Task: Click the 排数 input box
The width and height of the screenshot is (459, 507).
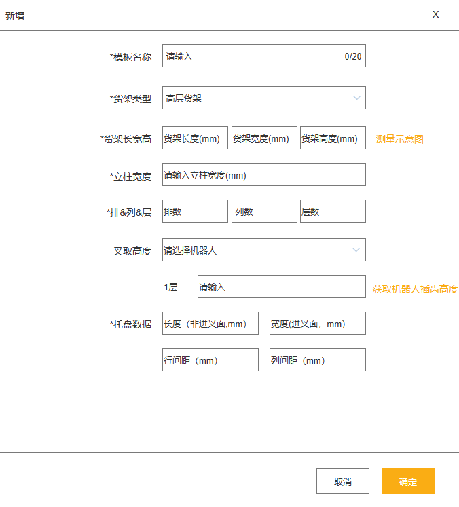Action: (x=195, y=211)
